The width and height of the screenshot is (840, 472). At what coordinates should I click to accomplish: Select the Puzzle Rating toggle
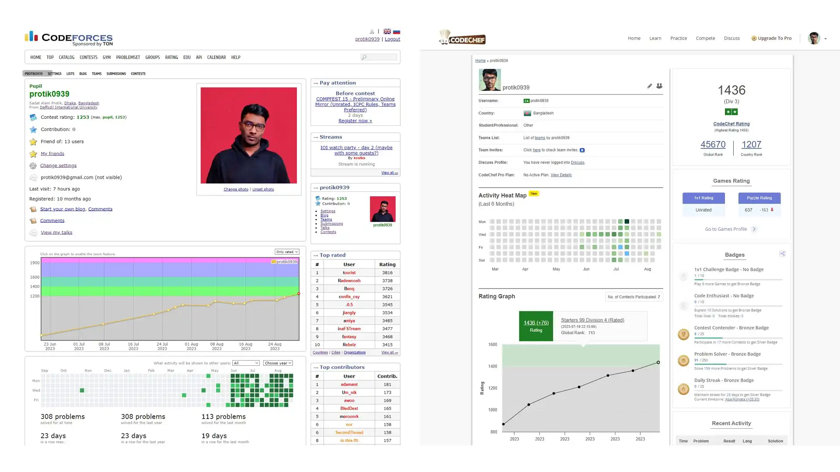(759, 198)
